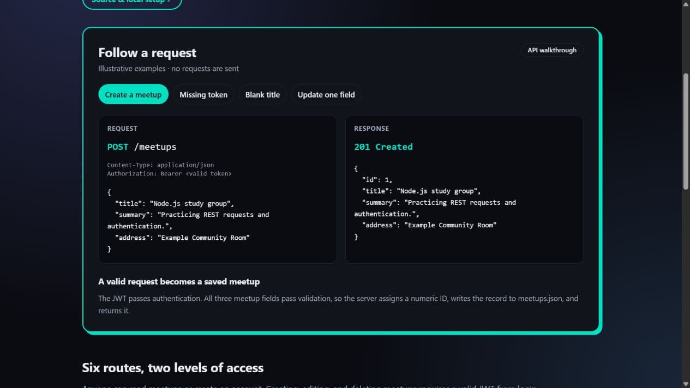Click 'A valid request becomes a saved meetup'
Image resolution: width=690 pixels, height=388 pixels.
coord(179,282)
